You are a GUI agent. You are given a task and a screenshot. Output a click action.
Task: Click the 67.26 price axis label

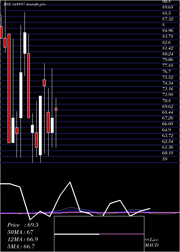tap(168, 118)
